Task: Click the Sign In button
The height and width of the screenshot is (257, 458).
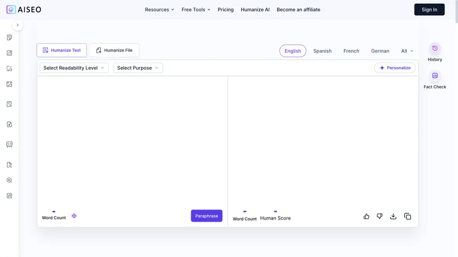Action: (x=429, y=9)
